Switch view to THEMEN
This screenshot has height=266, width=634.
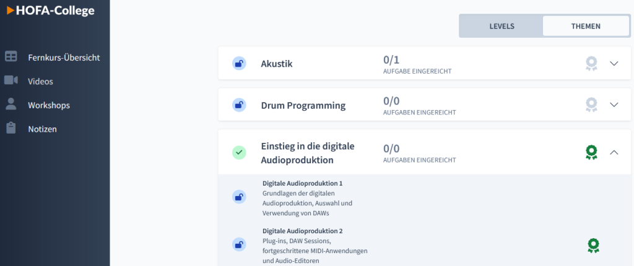[x=586, y=26]
